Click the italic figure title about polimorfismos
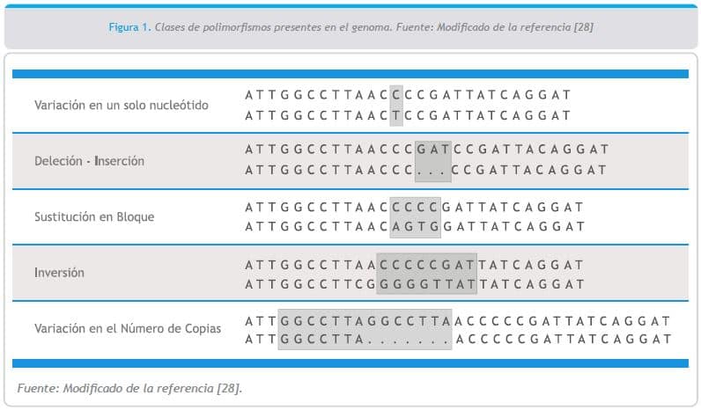 tap(376, 27)
